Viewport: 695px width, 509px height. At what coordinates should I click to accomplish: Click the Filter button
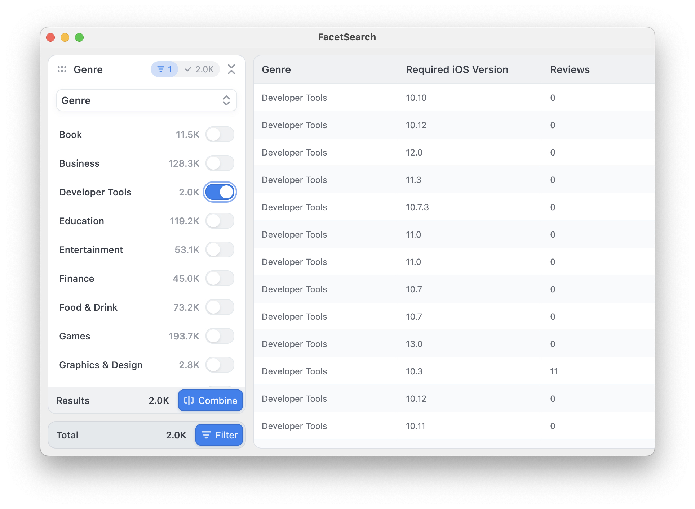click(x=219, y=435)
